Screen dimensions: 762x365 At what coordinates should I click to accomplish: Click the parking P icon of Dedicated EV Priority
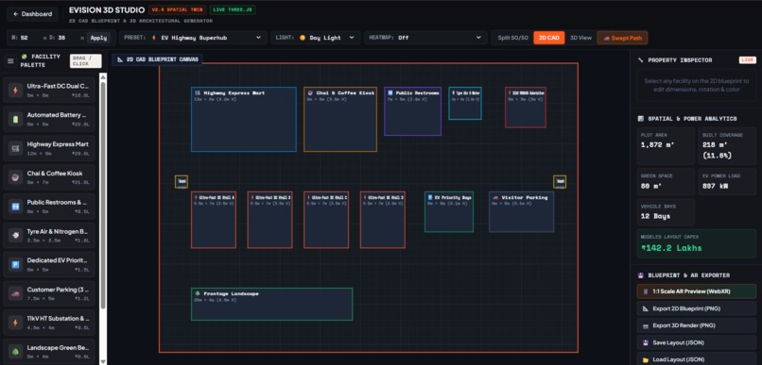[x=15, y=265]
